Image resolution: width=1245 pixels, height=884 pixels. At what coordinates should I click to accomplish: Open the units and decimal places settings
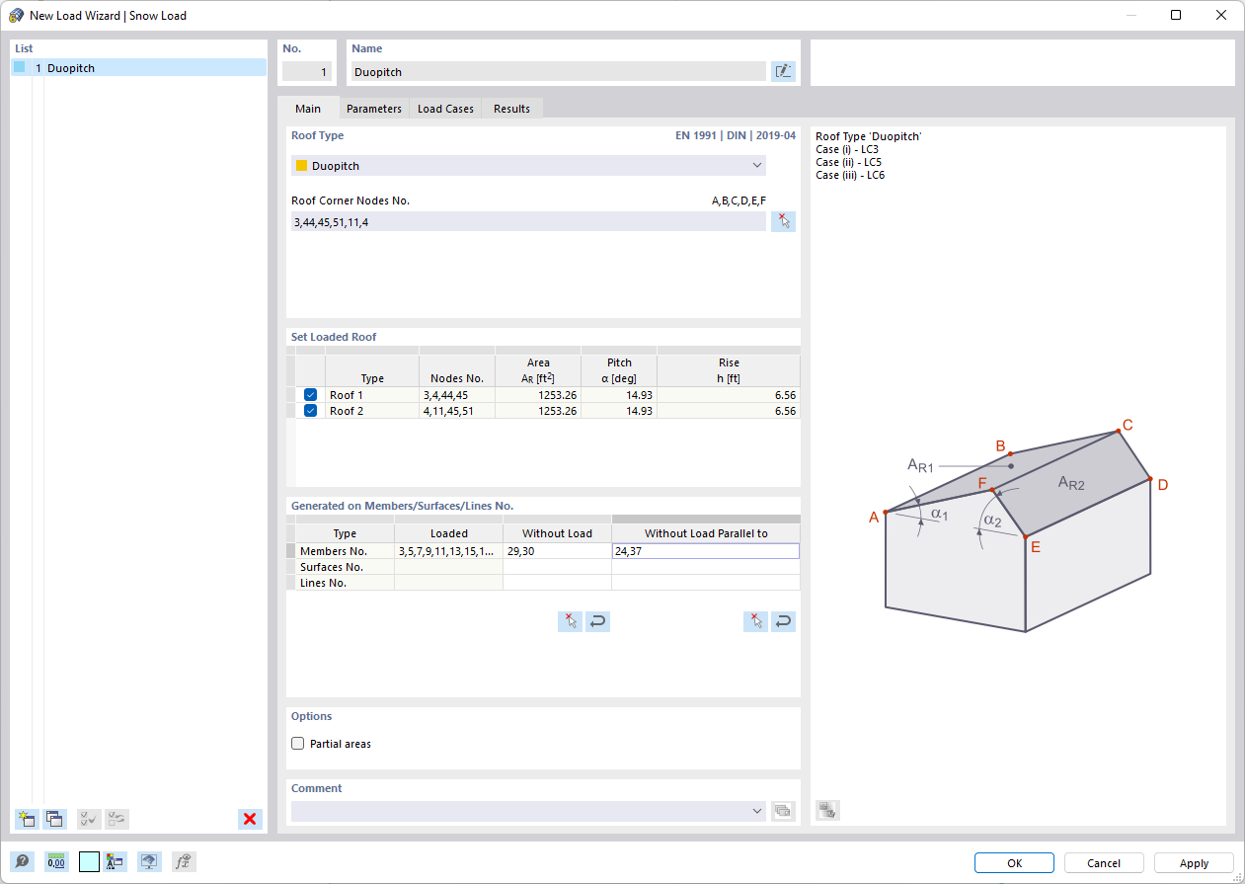(55, 861)
